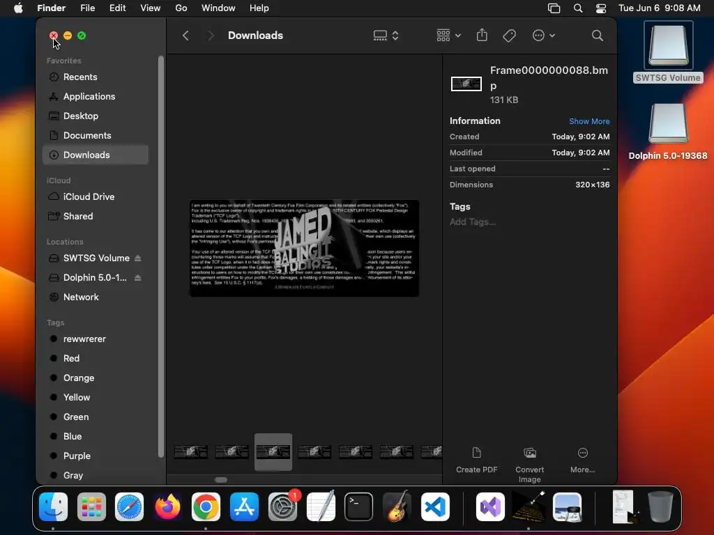Open Network in the sidebar
This screenshot has height=535, width=714.
pos(95,297)
